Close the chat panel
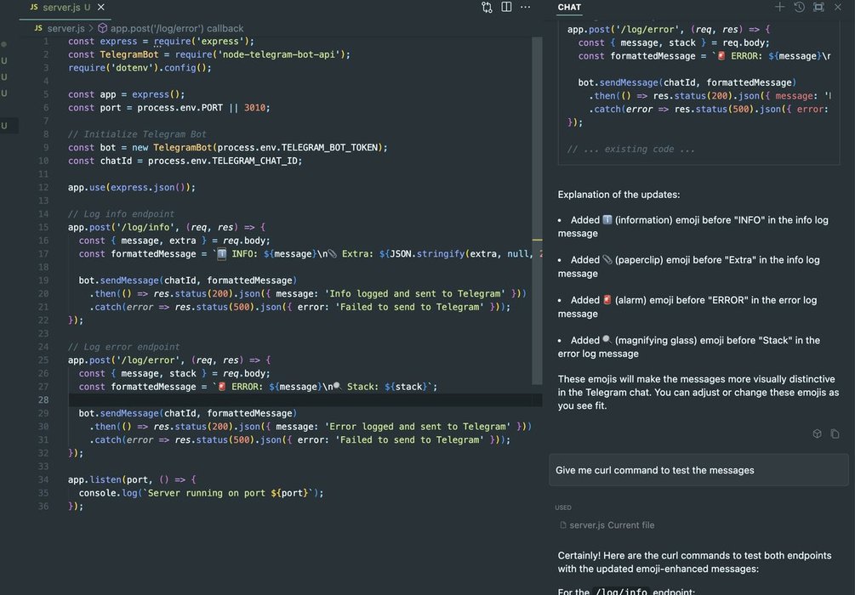Viewport: 855px width, 595px height. pos(838,7)
